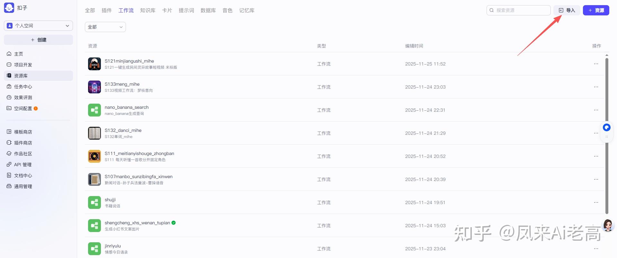Open 任务中心 from the sidebar
The image size is (617, 258).
pyautogui.click(x=22, y=87)
